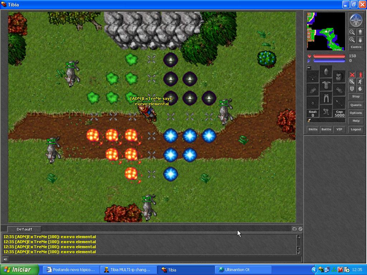The image size is (367, 275).
Task: Select stand while fighting mode (red figure)
Action: pos(360,74)
